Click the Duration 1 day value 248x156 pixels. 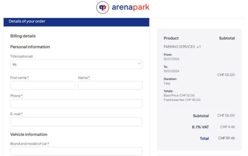pos(167,83)
